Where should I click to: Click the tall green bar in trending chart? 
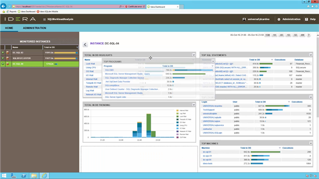point(149,122)
